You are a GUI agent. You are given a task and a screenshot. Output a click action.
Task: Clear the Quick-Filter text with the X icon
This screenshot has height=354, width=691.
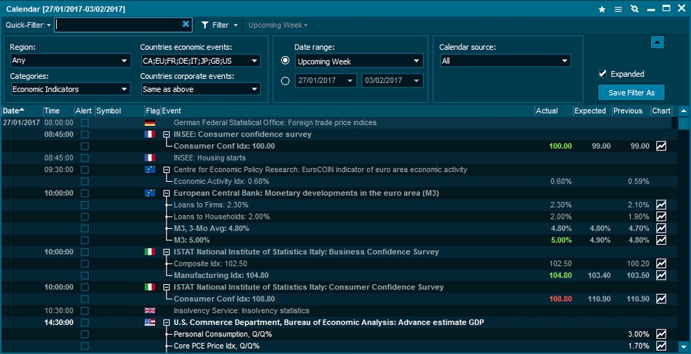186,25
